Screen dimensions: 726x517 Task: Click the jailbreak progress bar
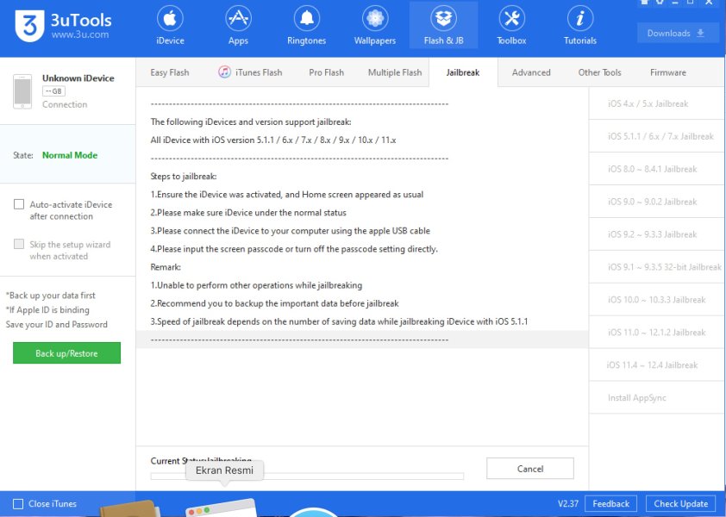click(x=307, y=476)
